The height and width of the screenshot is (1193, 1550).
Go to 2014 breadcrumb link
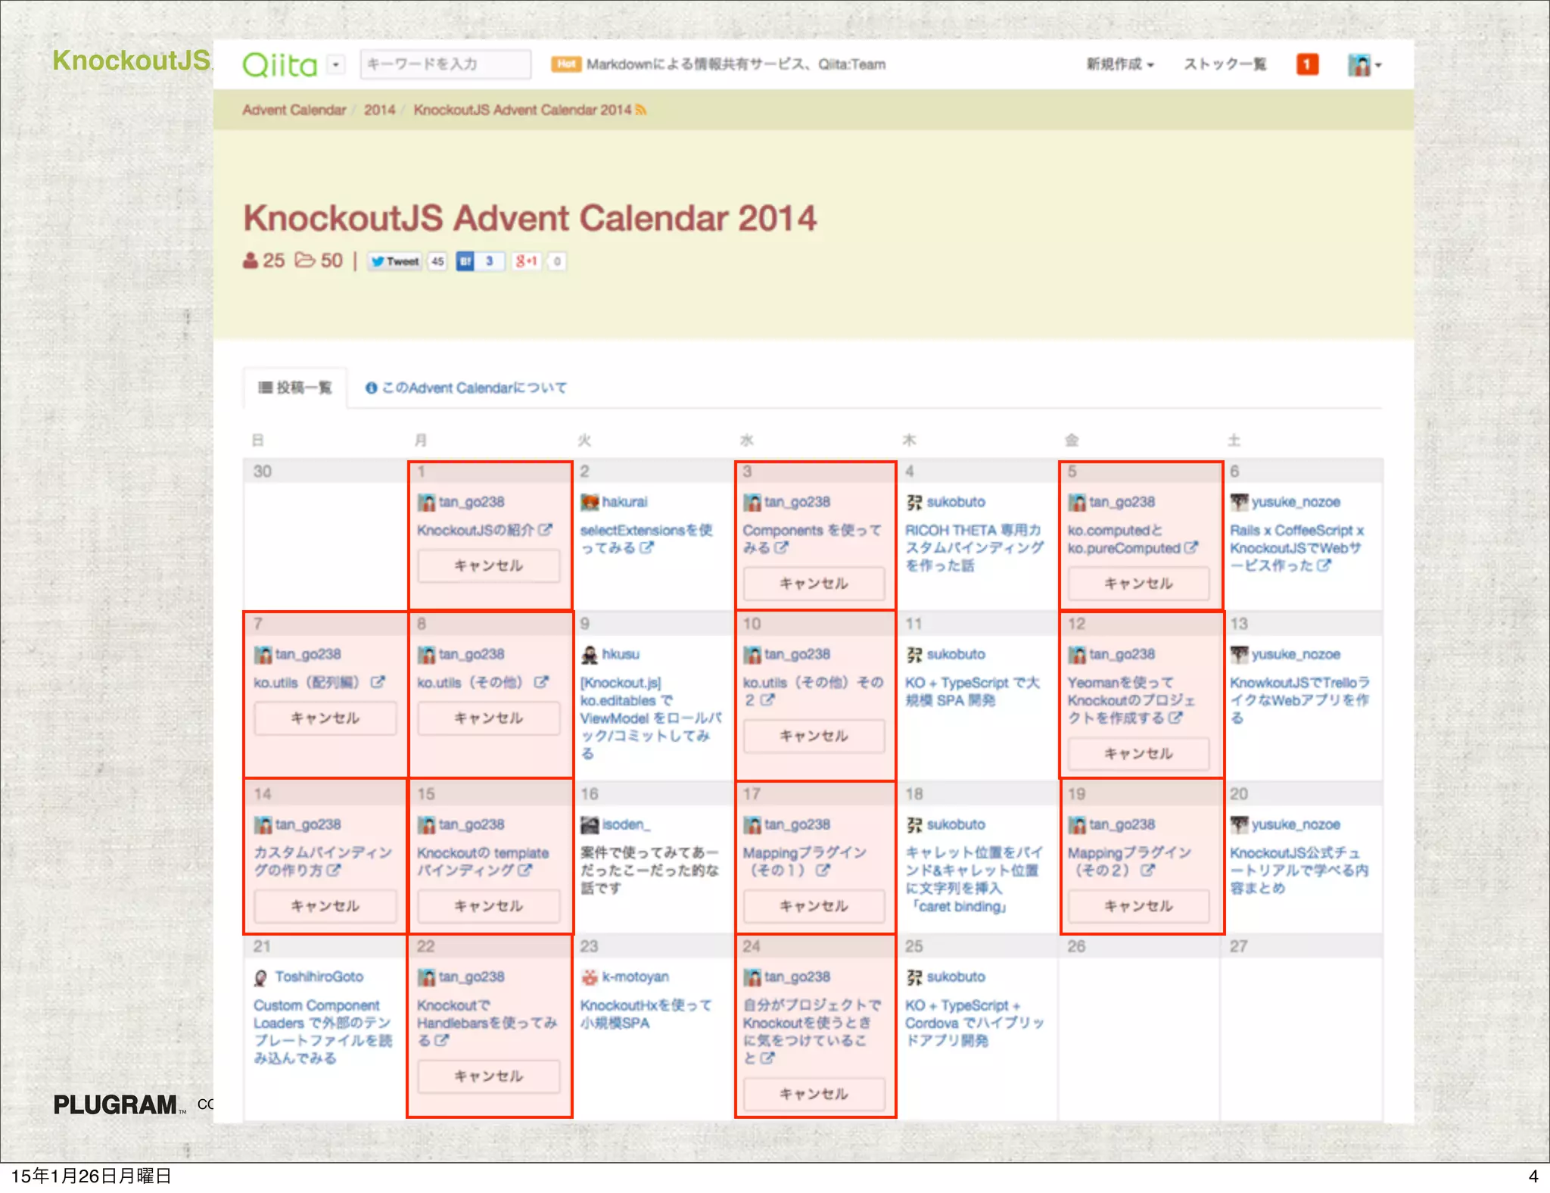tap(379, 110)
